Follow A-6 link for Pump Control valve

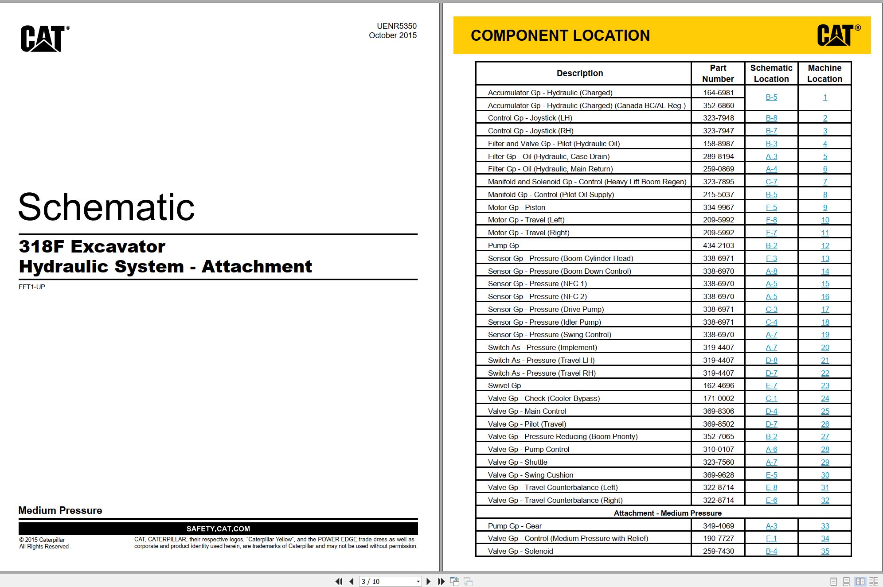coord(771,449)
